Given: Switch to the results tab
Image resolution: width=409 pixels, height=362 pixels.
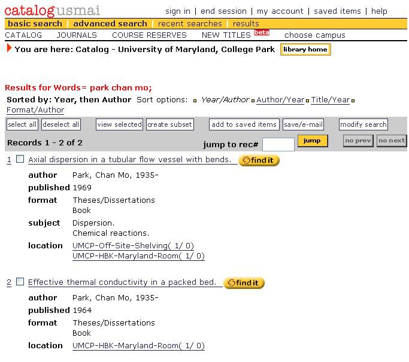Looking at the screenshot, I should pos(246,24).
